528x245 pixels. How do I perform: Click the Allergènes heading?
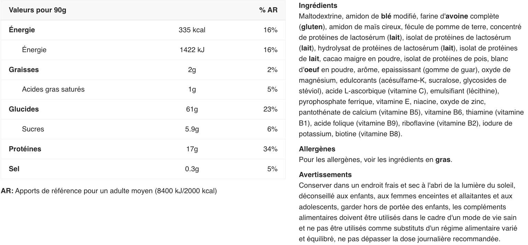317,149
